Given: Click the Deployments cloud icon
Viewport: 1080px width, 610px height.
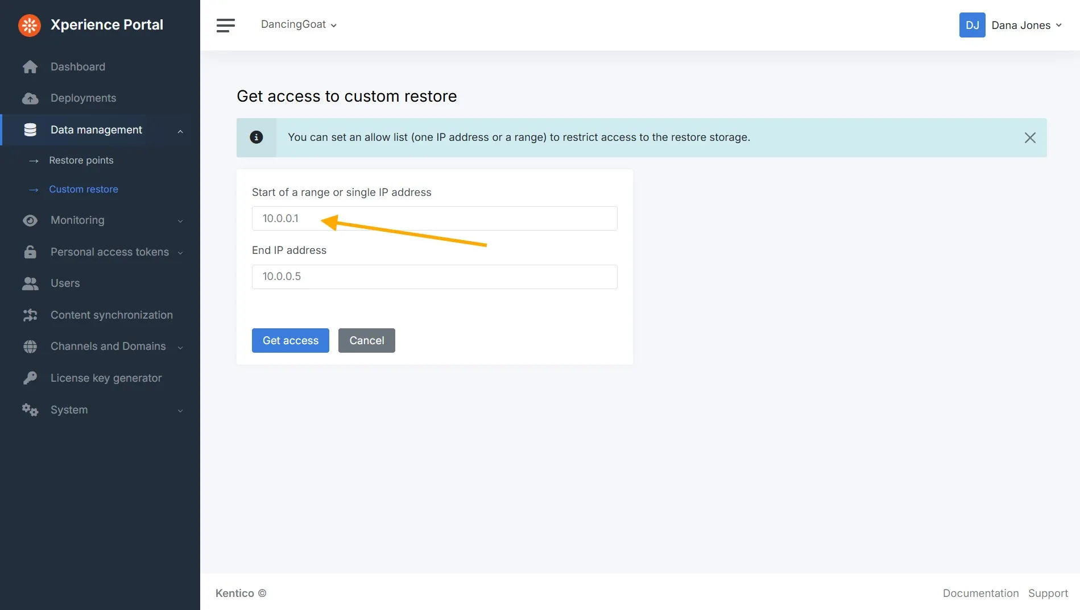Looking at the screenshot, I should click(x=30, y=98).
